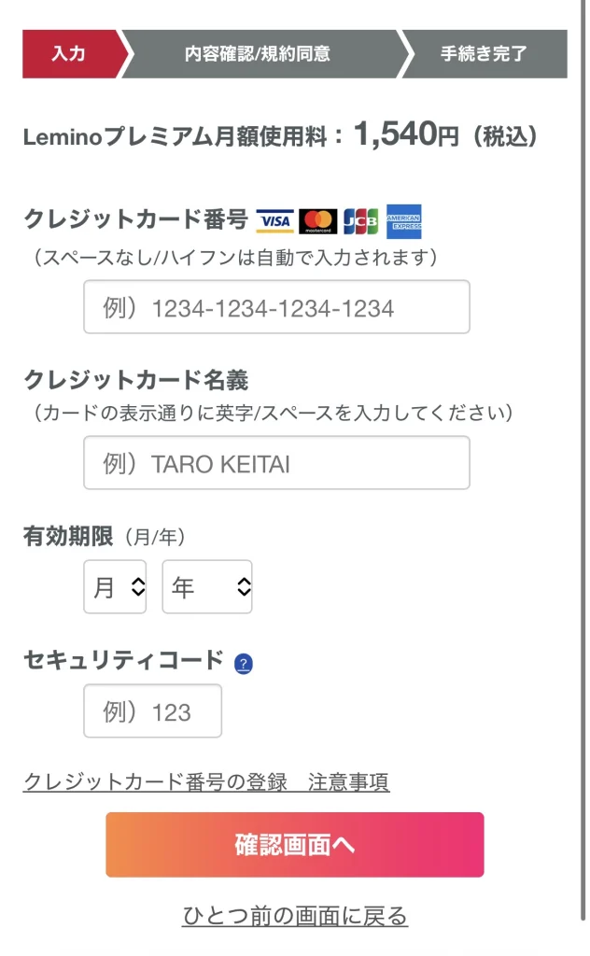Open the 月 (month) expiry dropdown
This screenshot has height=956, width=590.
[115, 587]
